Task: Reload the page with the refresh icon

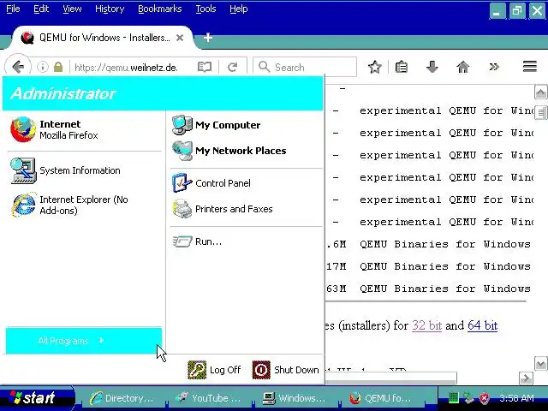Action: click(x=233, y=67)
